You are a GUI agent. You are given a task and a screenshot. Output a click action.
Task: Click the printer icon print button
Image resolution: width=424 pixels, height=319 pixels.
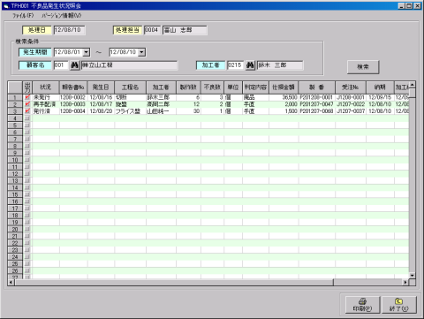pos(363,305)
